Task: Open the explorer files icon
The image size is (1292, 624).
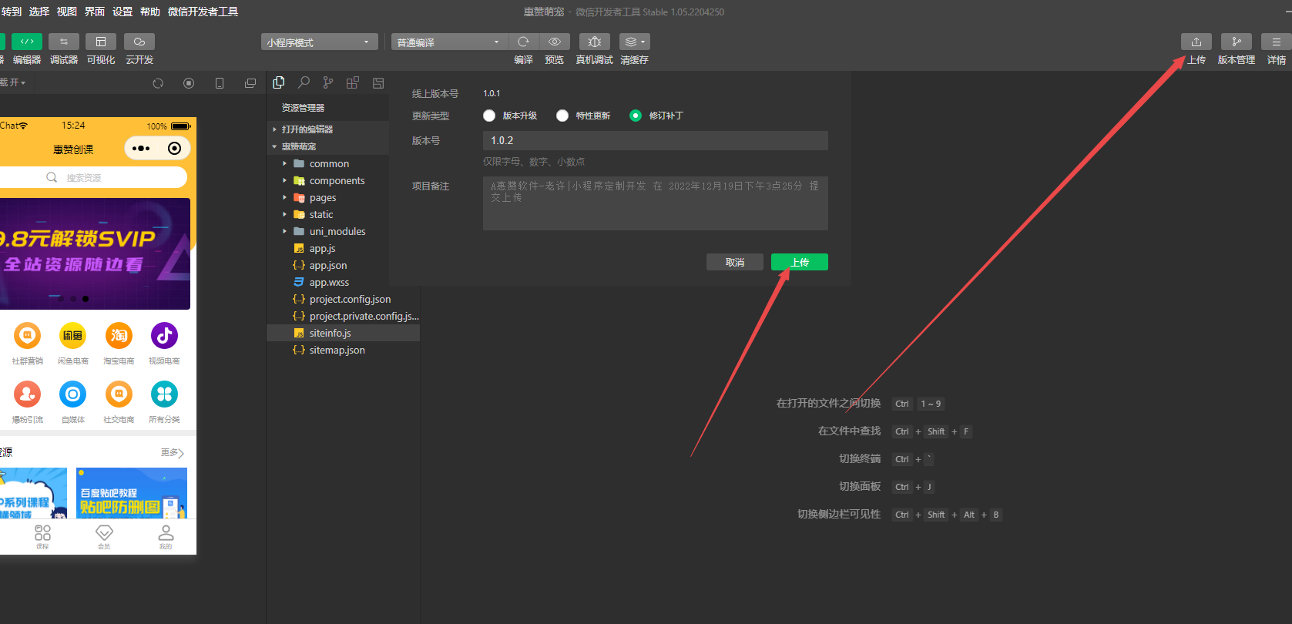Action: pyautogui.click(x=279, y=82)
